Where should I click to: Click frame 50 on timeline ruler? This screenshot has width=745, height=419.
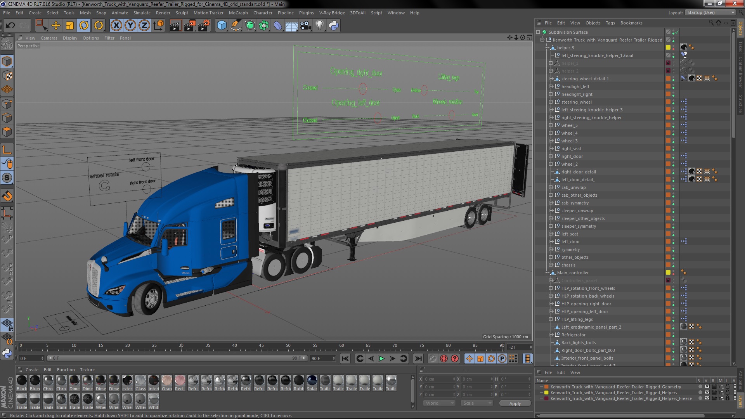pos(288,345)
